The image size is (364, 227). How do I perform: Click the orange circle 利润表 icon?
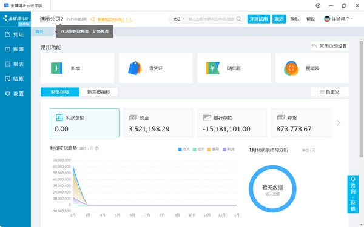[x=291, y=68]
